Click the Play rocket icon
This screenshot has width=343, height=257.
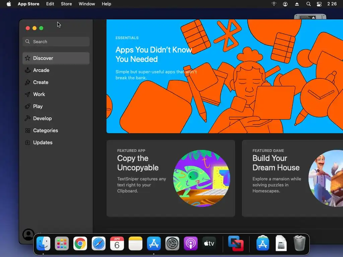27,106
